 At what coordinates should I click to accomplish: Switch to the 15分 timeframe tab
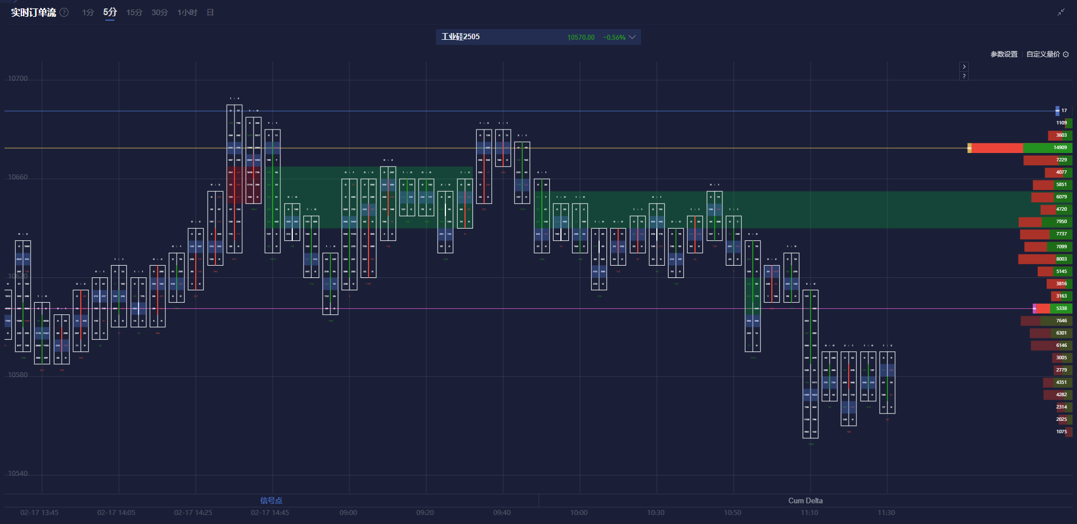coord(134,12)
